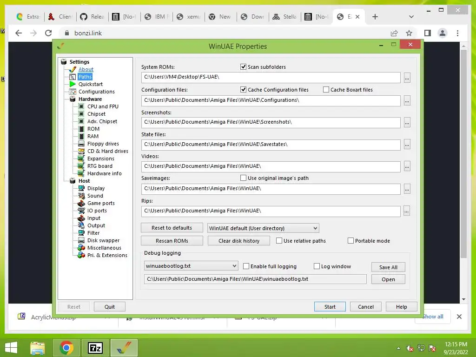The height and width of the screenshot is (357, 476).
Task: Click the Chipset chip icon
Action: [x=81, y=114]
